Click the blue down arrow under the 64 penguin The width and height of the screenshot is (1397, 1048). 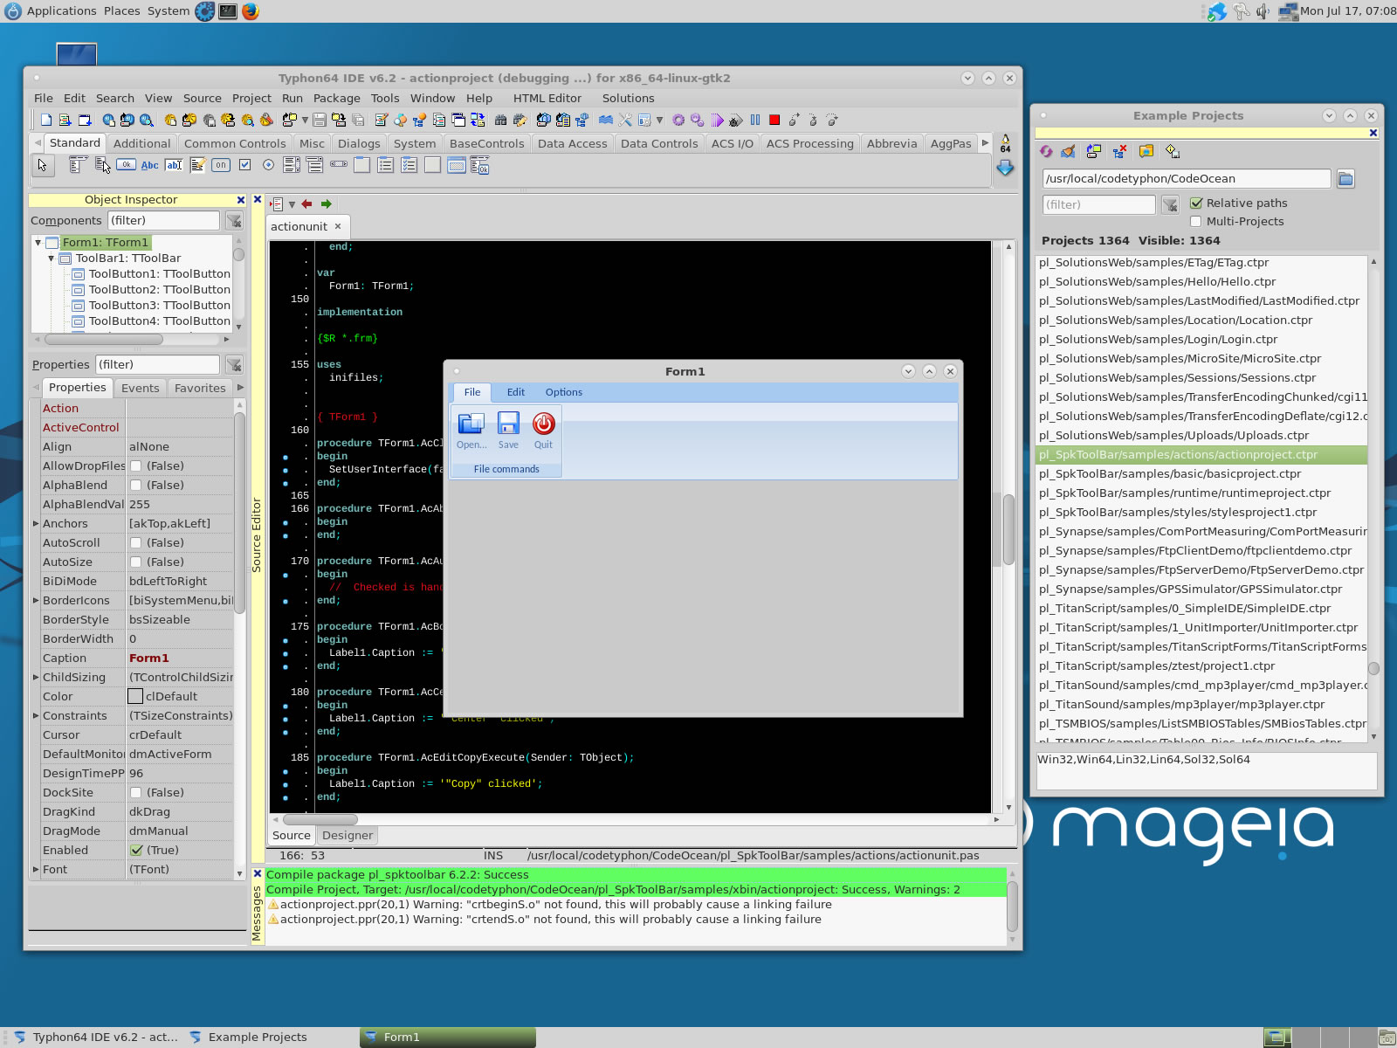coord(1005,168)
